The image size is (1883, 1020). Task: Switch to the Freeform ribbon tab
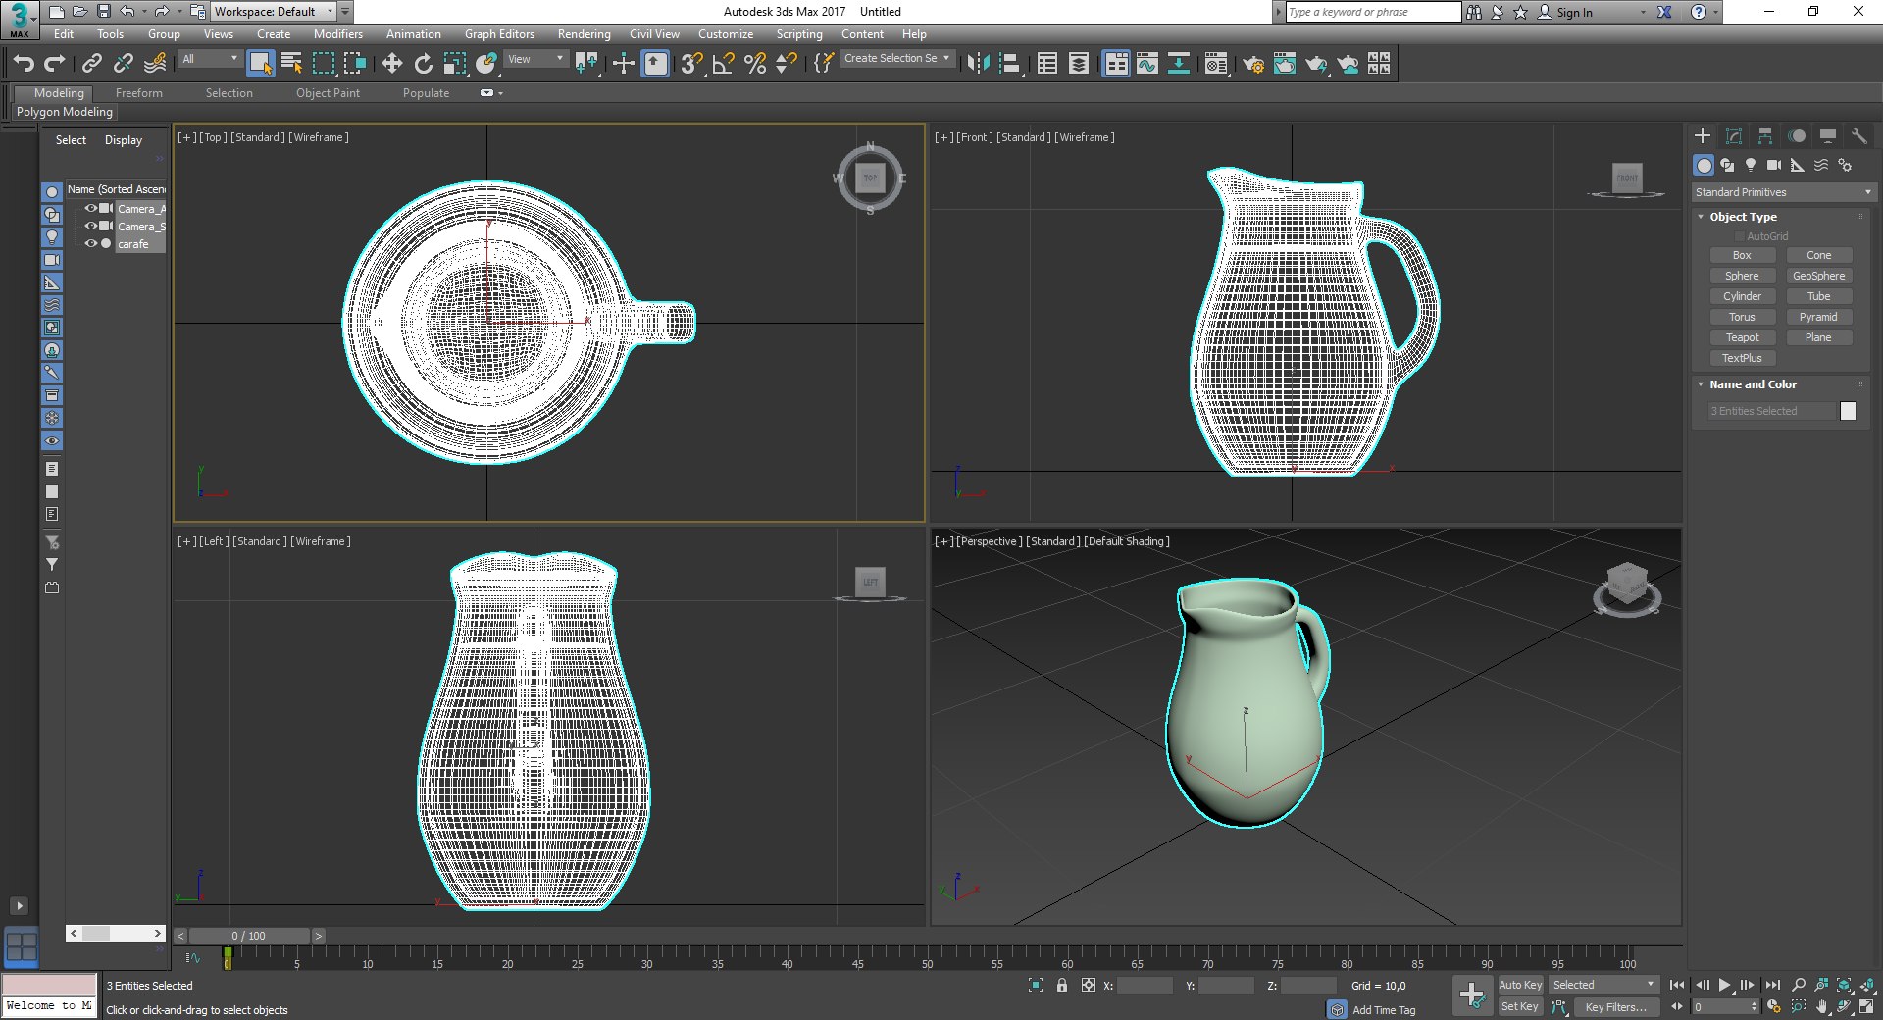(x=139, y=93)
